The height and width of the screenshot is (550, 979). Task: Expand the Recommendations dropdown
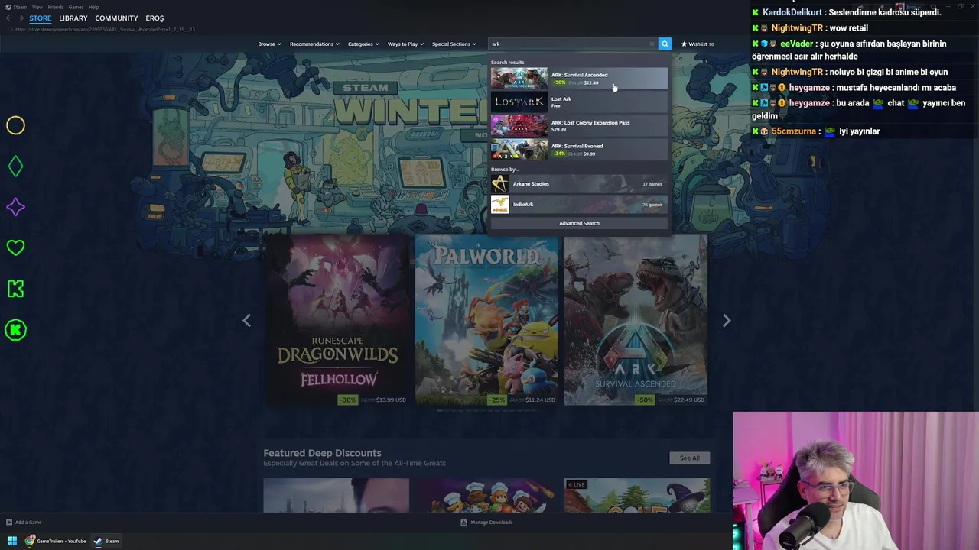coord(314,44)
